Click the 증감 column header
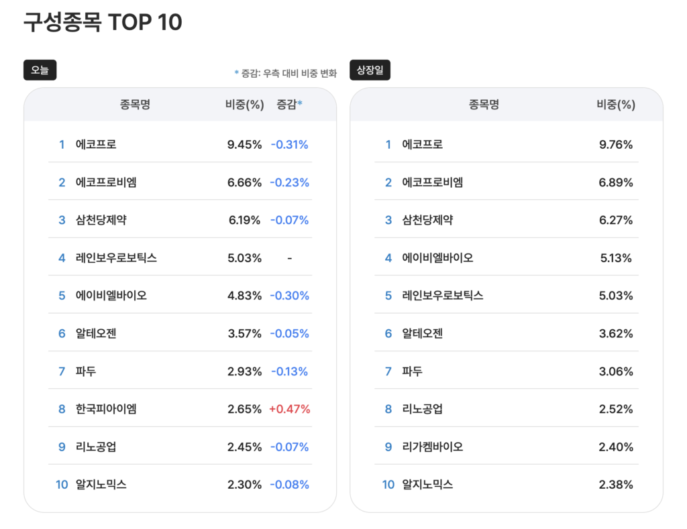The height and width of the screenshot is (529, 687). tap(289, 104)
